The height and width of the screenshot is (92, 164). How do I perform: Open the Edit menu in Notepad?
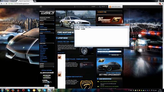[x=79, y=27]
